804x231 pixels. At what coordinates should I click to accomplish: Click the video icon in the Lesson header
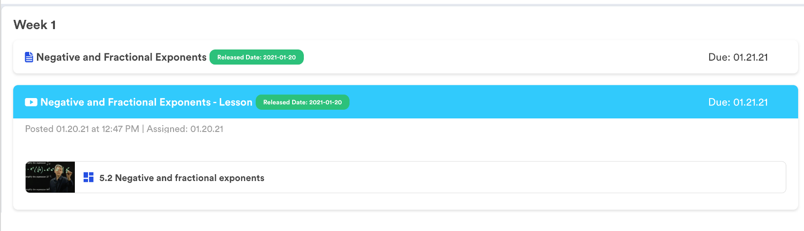click(x=31, y=102)
